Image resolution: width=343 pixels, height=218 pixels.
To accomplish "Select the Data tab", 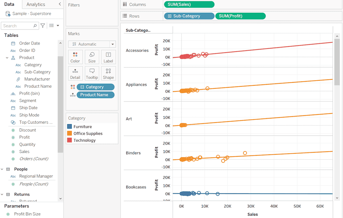I will click(9, 4).
